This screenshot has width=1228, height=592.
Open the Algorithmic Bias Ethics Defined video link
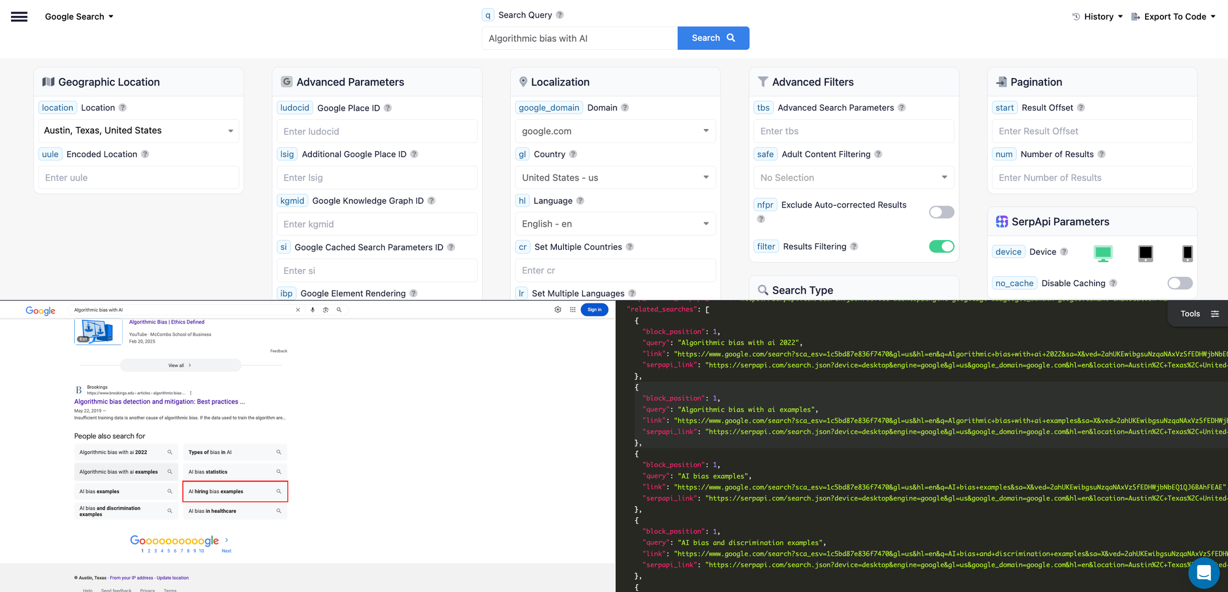click(166, 322)
